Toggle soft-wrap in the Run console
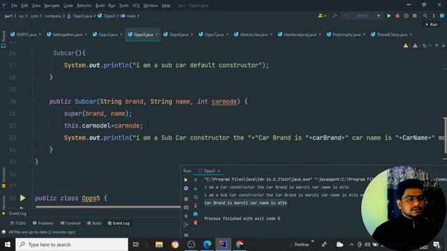This screenshot has height=251, width=447. pos(196,197)
